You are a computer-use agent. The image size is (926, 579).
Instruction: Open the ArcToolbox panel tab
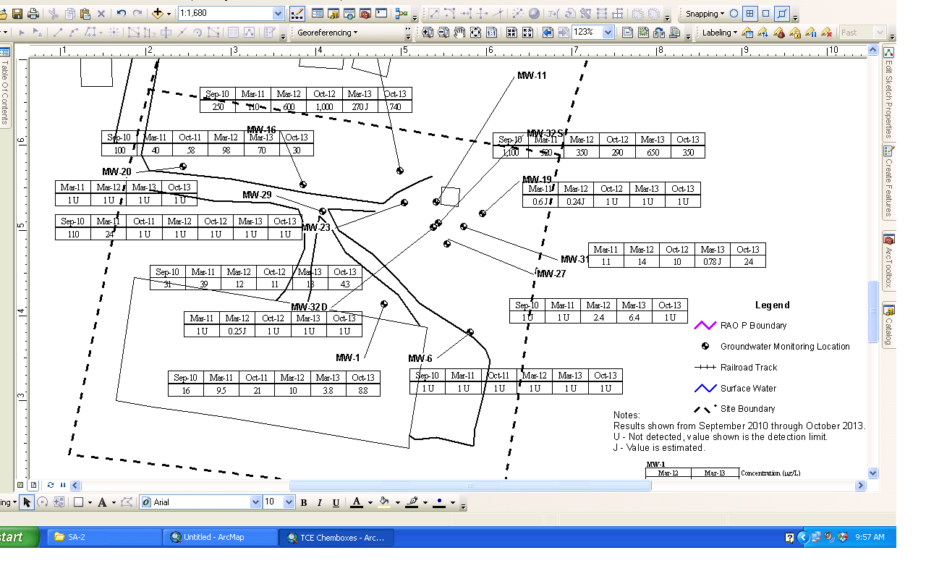point(888,260)
